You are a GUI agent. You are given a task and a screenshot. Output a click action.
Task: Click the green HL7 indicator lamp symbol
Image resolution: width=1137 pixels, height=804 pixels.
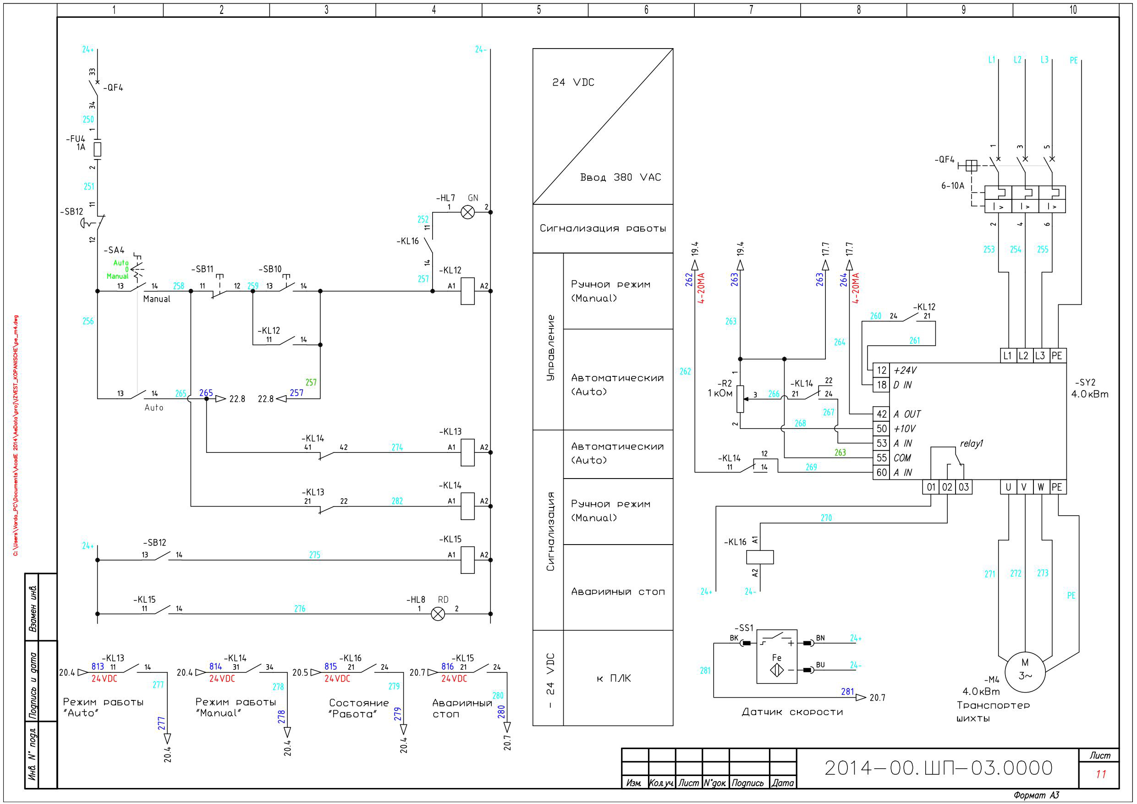click(x=467, y=212)
